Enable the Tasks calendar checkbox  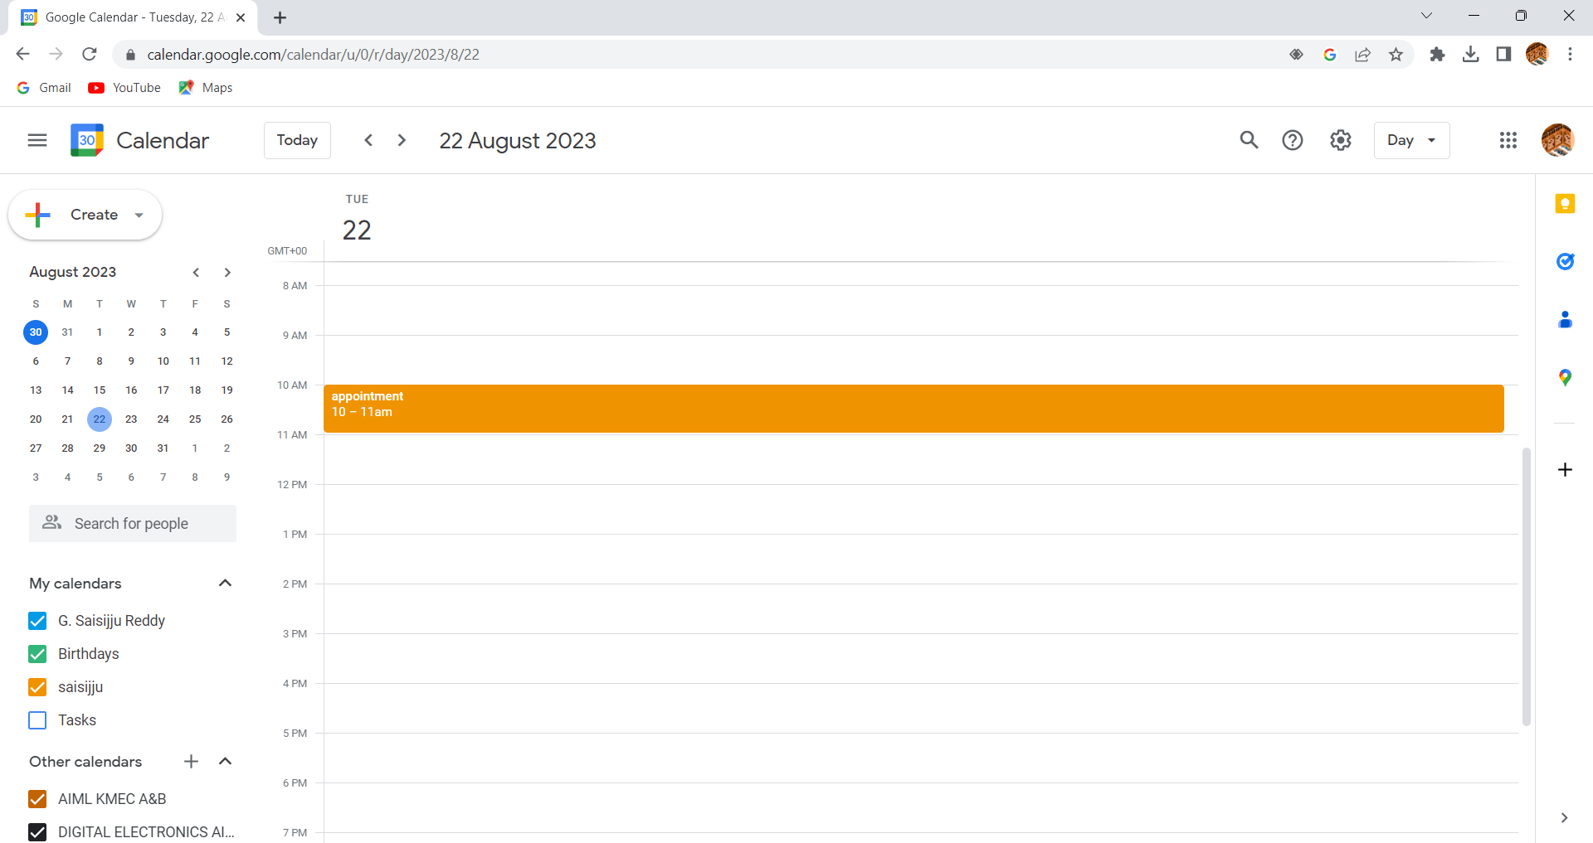37,720
